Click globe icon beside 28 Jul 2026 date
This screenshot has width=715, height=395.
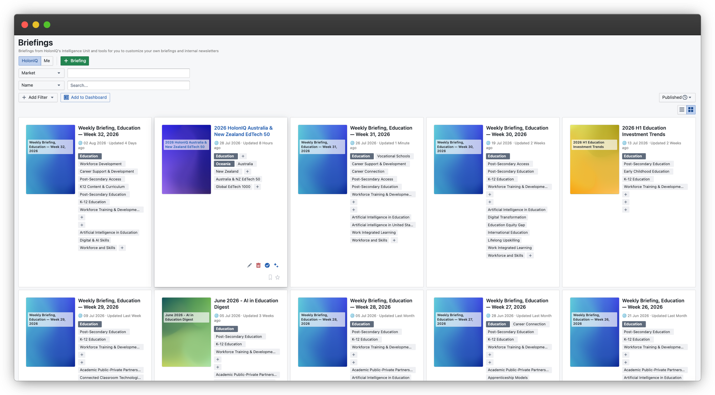tap(216, 143)
